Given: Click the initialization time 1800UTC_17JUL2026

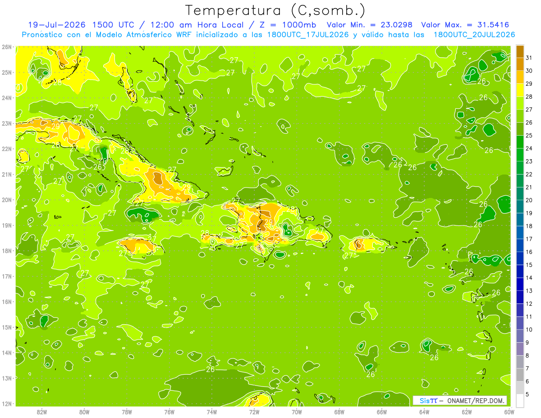Looking at the screenshot, I should [x=308, y=34].
